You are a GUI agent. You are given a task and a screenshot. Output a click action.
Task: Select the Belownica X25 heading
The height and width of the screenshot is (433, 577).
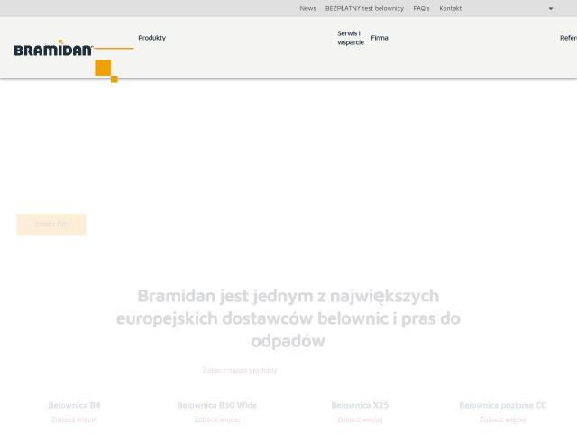pyautogui.click(x=360, y=405)
